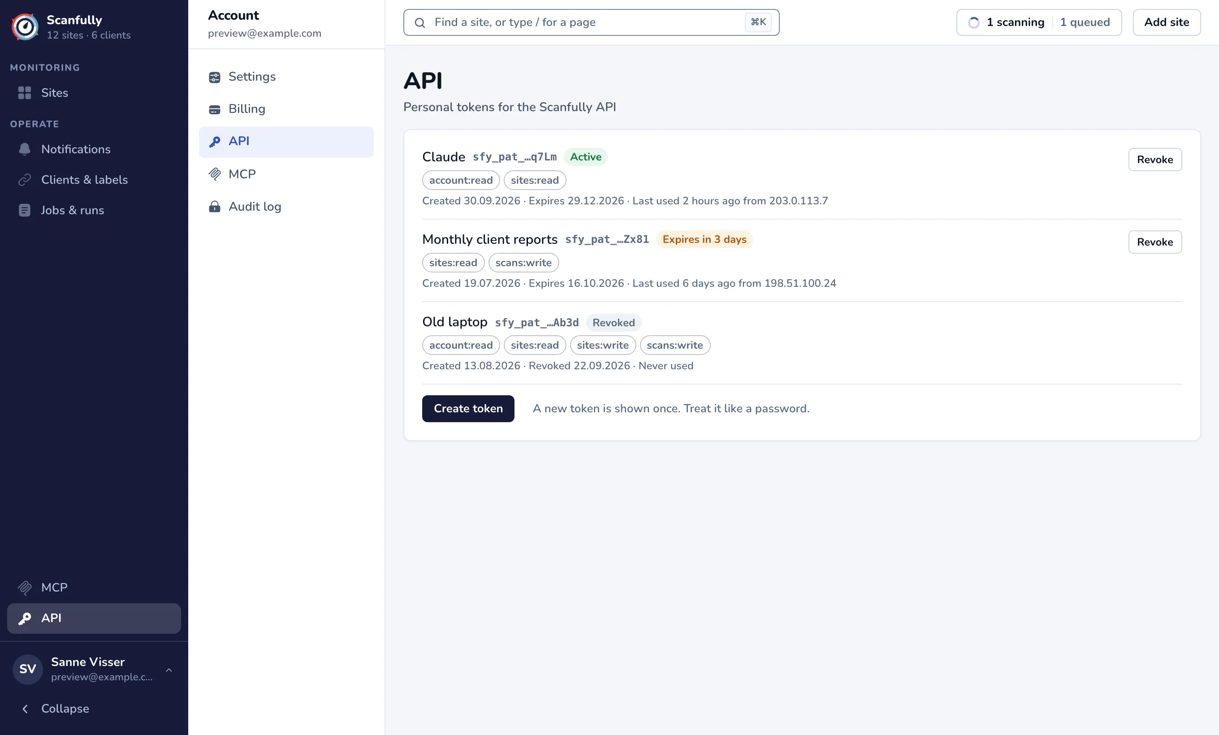Click the Scanfully logo icon

(x=25, y=27)
